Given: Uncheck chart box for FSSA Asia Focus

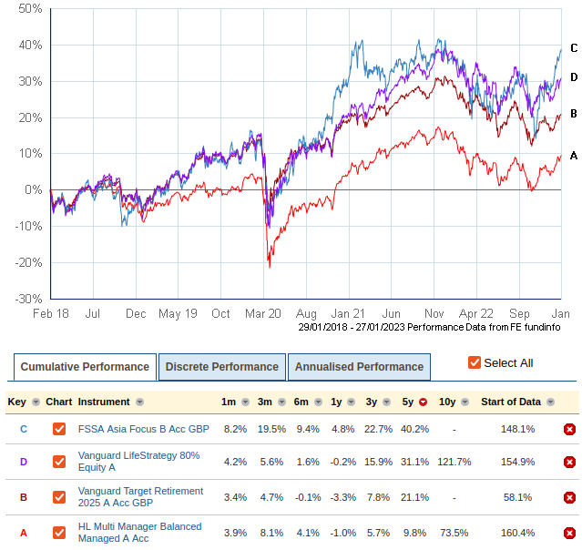Looking at the screenshot, I should (59, 430).
